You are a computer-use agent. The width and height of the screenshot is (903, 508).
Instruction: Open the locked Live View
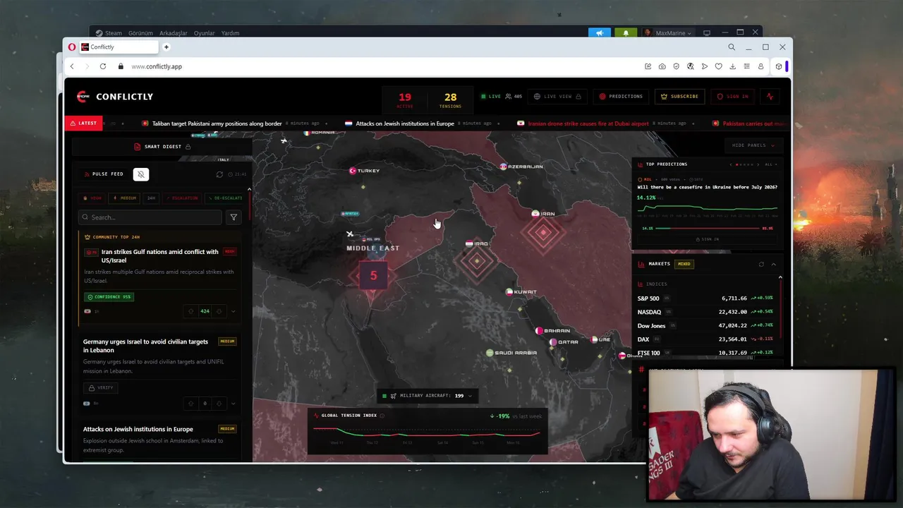[557, 97]
